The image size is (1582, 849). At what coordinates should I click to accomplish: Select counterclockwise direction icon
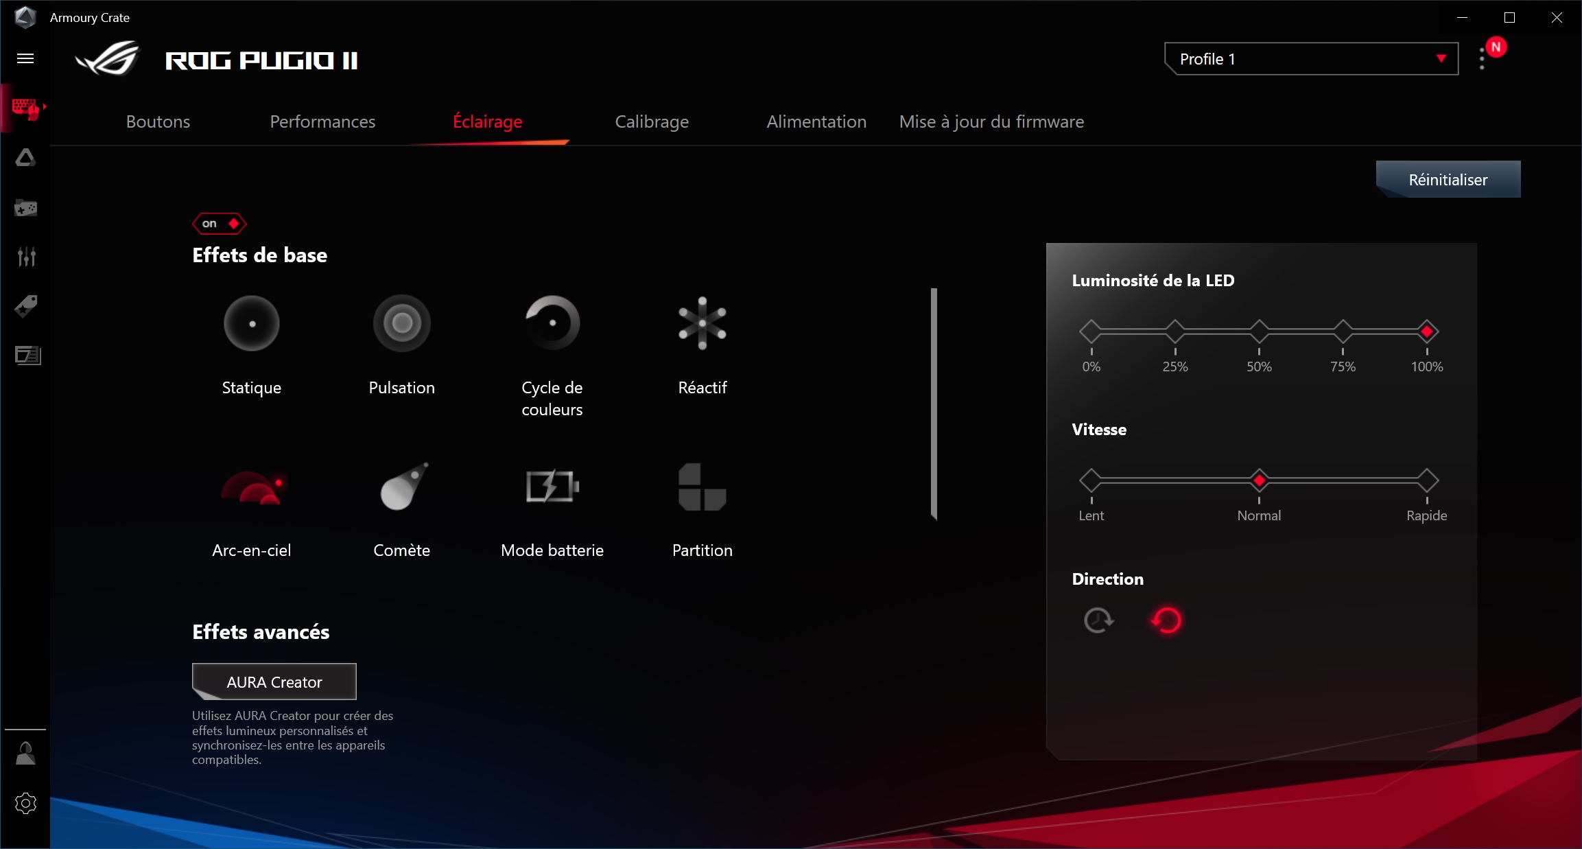pyautogui.click(x=1166, y=620)
